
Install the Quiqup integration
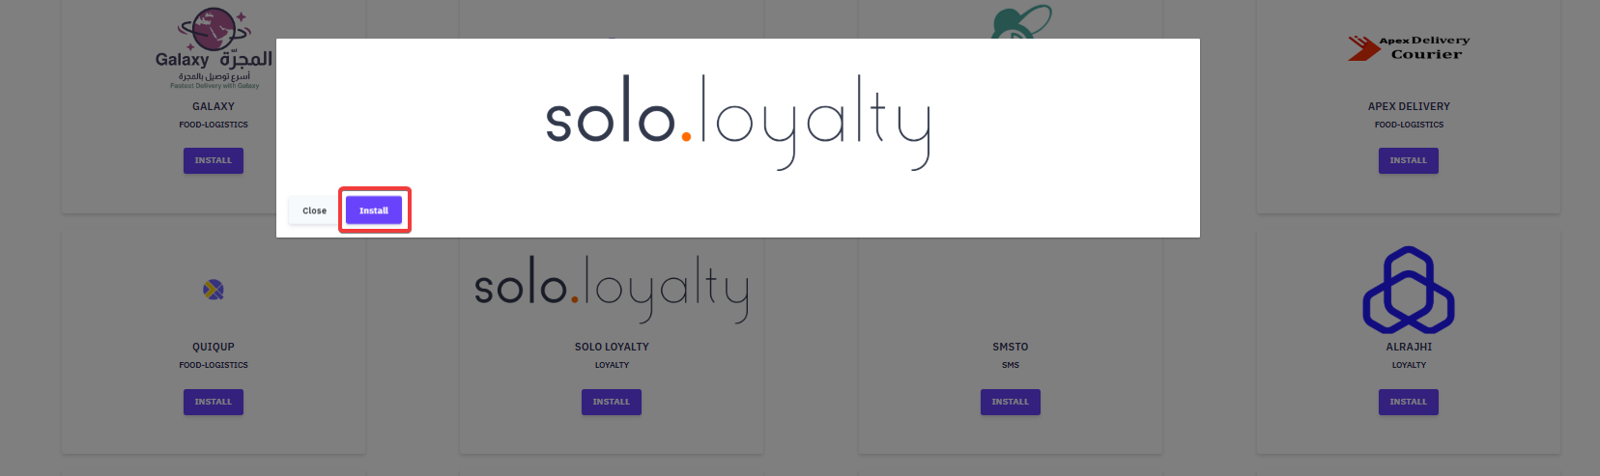tap(214, 402)
